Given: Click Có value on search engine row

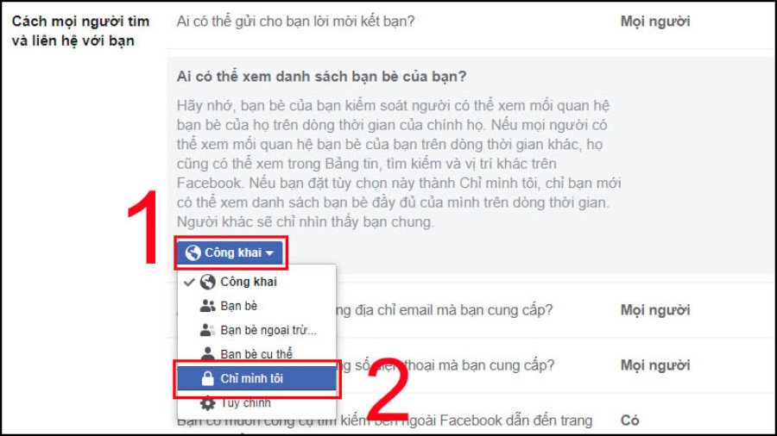Looking at the screenshot, I should click(x=630, y=420).
